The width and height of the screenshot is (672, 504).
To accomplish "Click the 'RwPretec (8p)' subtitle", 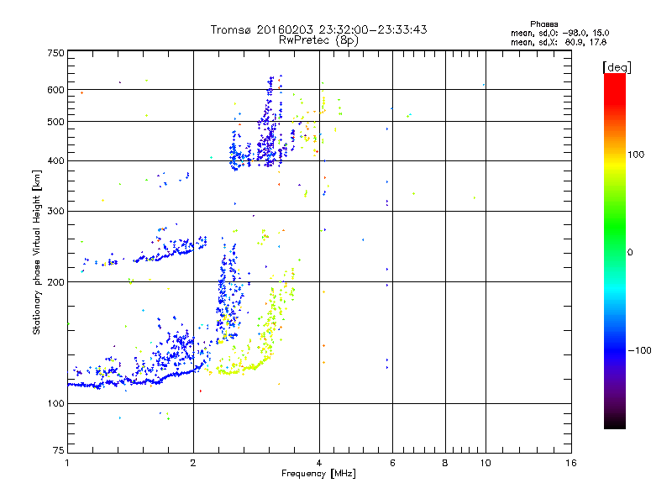I will click(x=318, y=40).
